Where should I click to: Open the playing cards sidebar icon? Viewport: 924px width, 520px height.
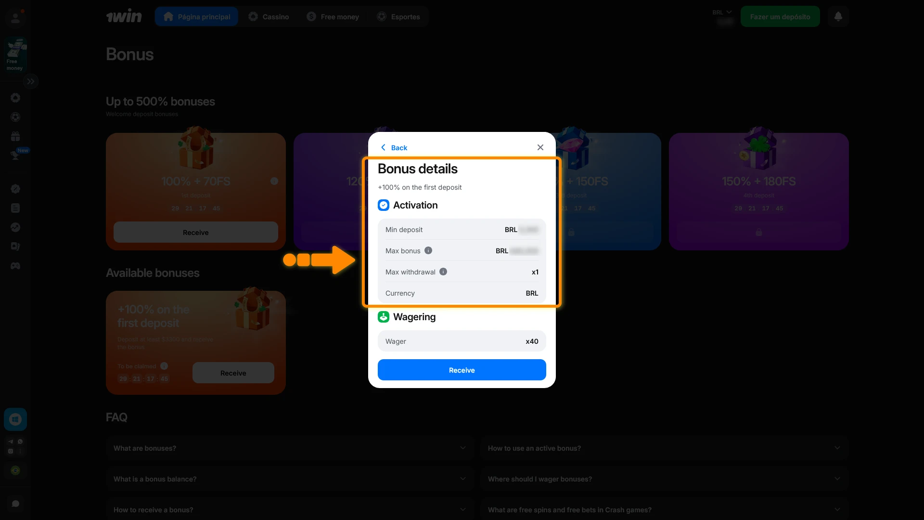[15, 247]
